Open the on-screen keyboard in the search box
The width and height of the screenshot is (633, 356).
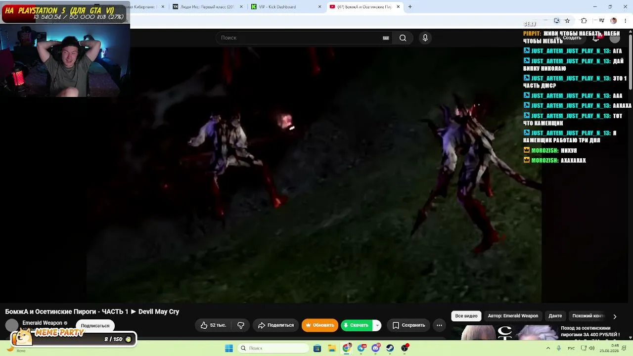[386, 38]
